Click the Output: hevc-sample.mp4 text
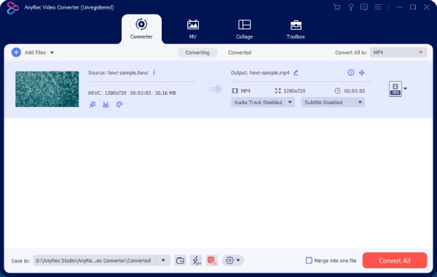437x277 pixels. pyautogui.click(x=260, y=73)
